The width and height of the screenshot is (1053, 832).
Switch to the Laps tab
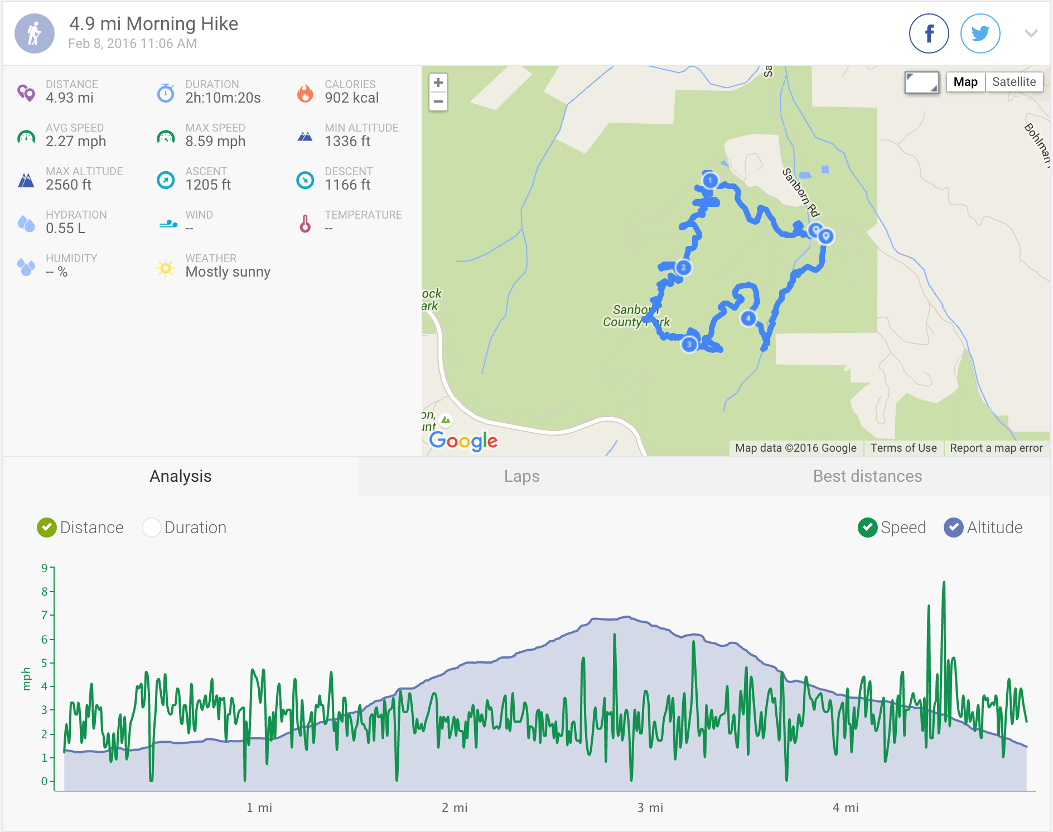(x=521, y=476)
